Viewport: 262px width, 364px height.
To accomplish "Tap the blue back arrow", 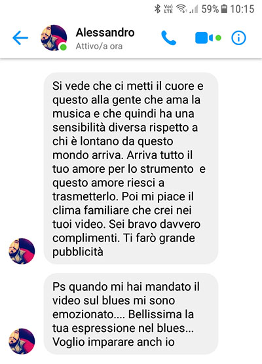I will (20, 37).
